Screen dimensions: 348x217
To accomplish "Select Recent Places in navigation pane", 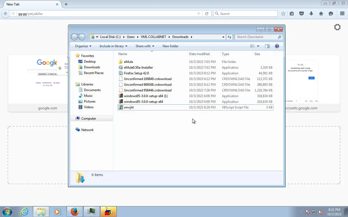I will click(94, 73).
